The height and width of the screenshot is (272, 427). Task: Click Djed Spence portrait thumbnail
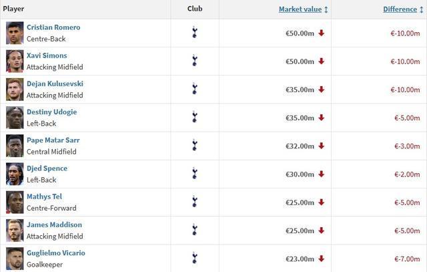click(x=15, y=174)
